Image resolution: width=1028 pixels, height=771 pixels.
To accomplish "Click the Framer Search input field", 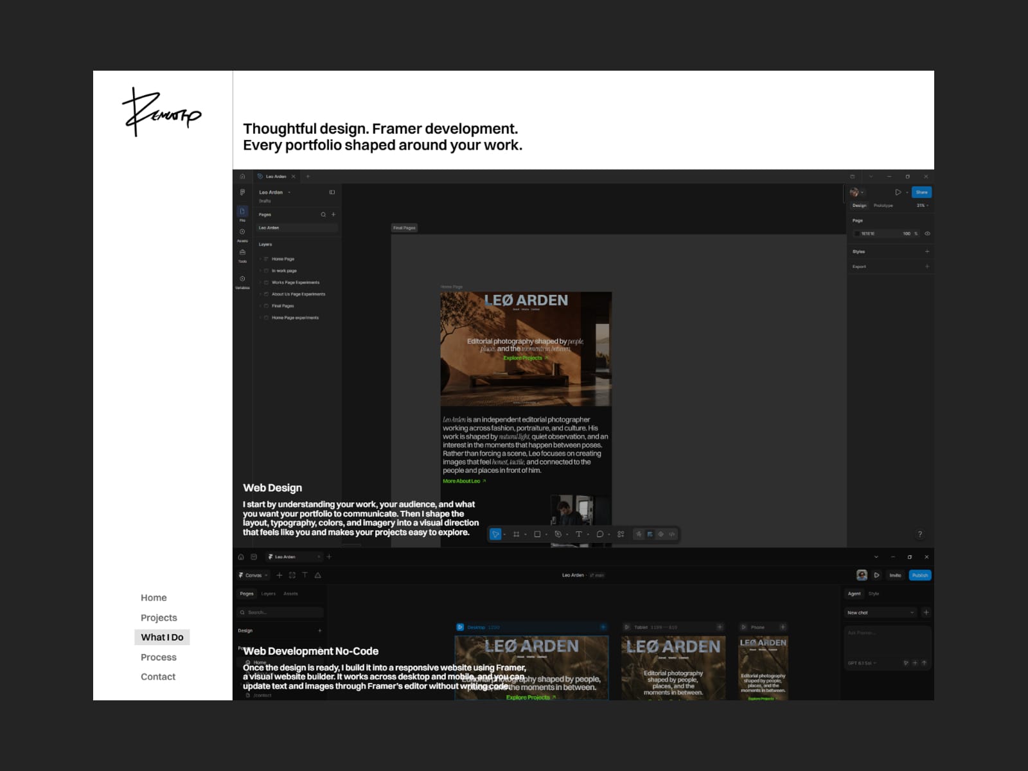I will [279, 612].
